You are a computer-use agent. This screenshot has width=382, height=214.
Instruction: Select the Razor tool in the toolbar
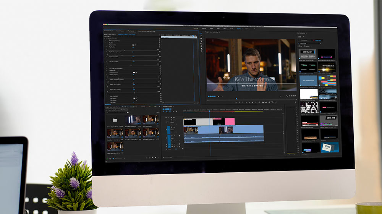click(201, 41)
